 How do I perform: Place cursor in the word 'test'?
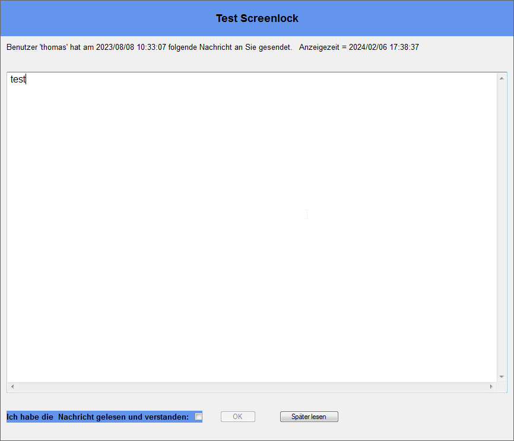(x=17, y=80)
